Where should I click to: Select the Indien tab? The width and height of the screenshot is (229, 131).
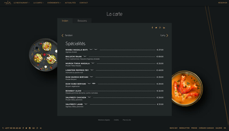pos(65,21)
